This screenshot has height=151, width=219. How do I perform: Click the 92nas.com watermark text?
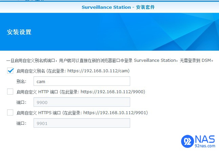coord(205,147)
